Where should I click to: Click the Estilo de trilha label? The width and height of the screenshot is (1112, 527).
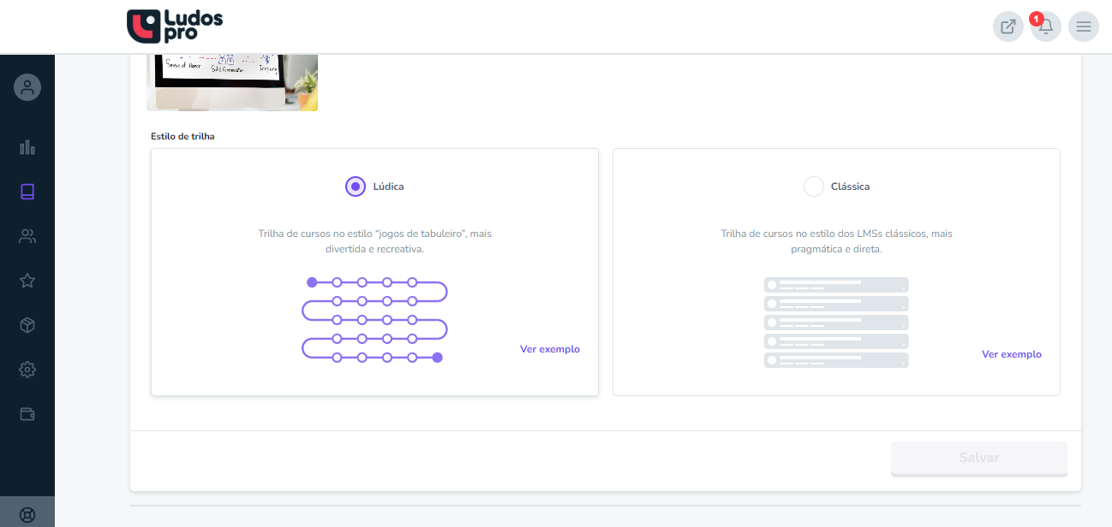(x=182, y=136)
